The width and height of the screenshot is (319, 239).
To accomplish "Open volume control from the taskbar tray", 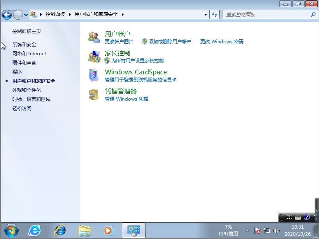I will (x=276, y=230).
